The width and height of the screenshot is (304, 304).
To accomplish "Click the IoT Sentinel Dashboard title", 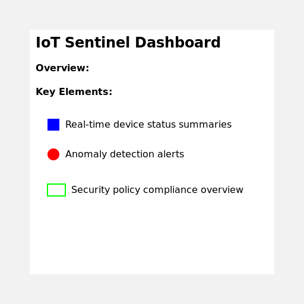I will [x=128, y=42].
